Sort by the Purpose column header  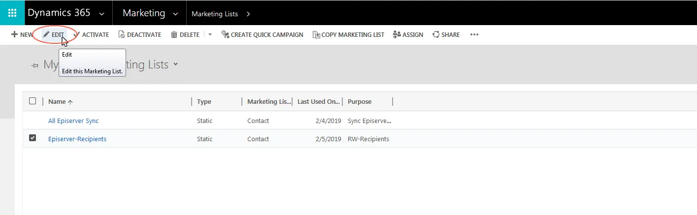click(360, 101)
